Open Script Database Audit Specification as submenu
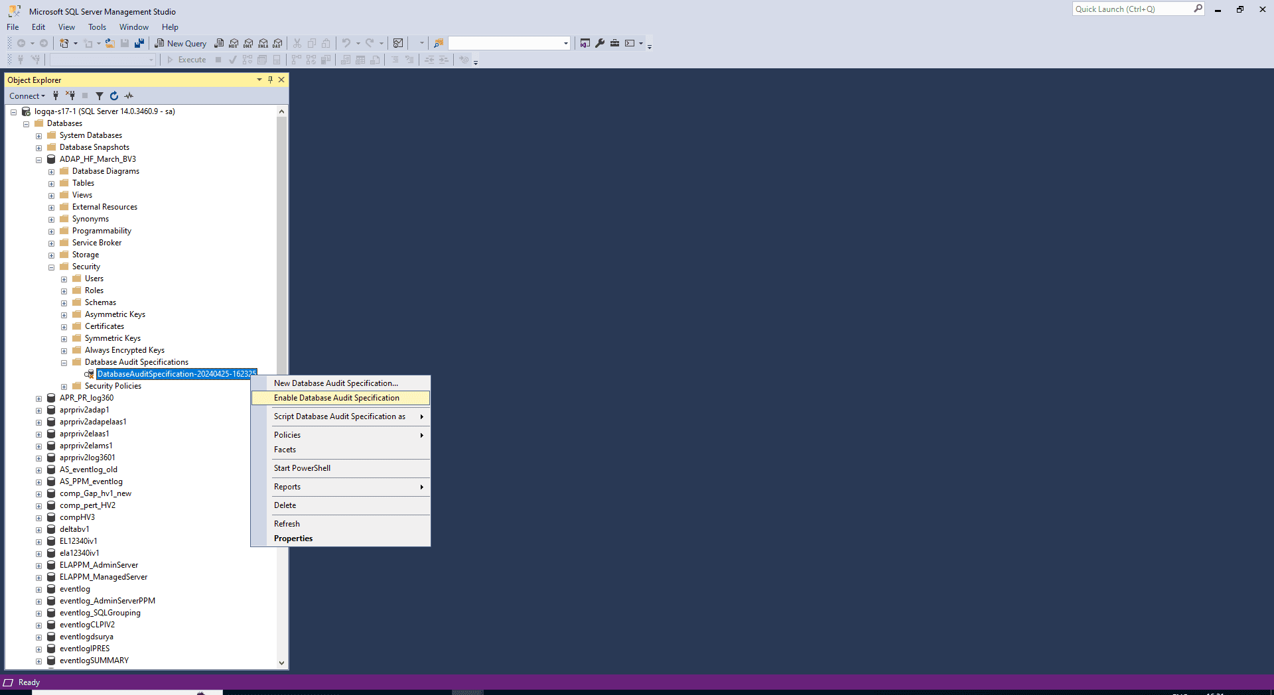Image resolution: width=1274 pixels, height=695 pixels. [x=341, y=416]
